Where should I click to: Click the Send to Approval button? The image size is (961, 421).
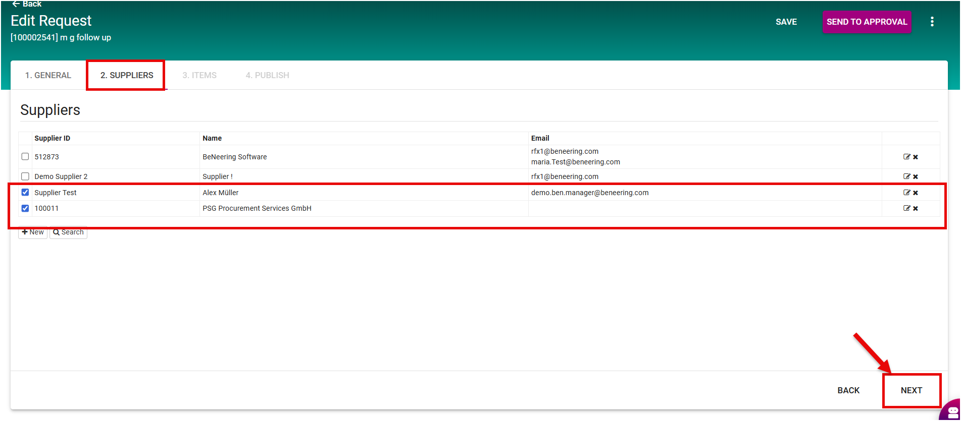tap(867, 22)
